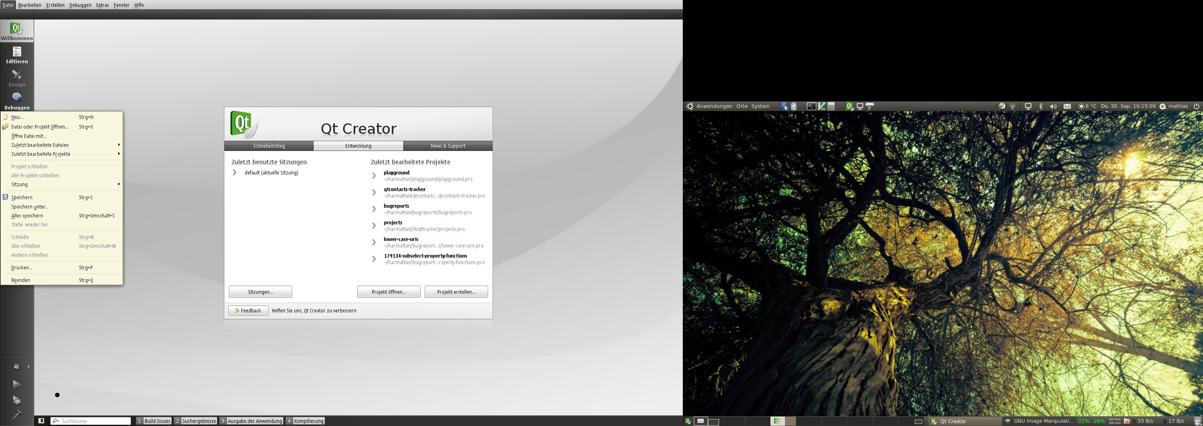Open the build target selector icon
The width and height of the screenshot is (1203, 426).
[x=17, y=366]
